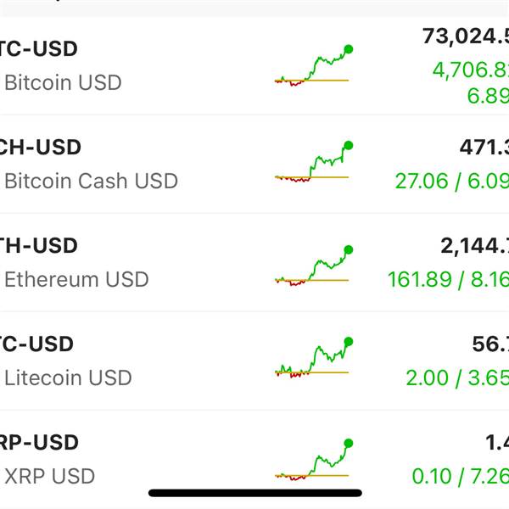
Task: Open the XRP USD sparkline chart
Action: (313, 461)
